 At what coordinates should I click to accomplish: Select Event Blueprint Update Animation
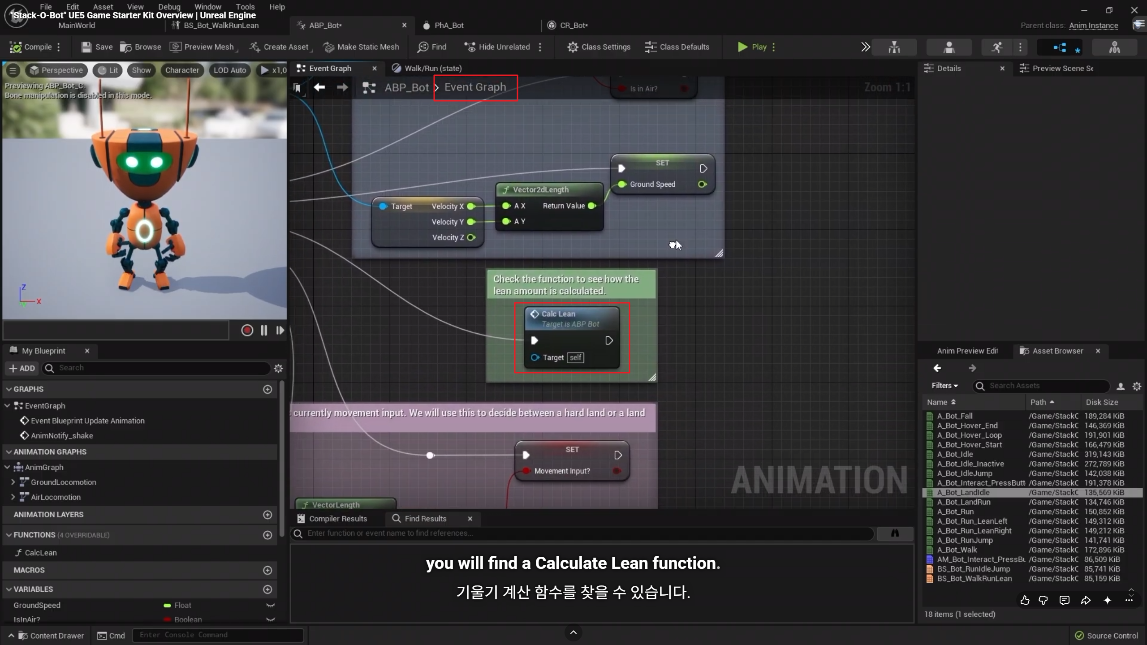point(88,421)
